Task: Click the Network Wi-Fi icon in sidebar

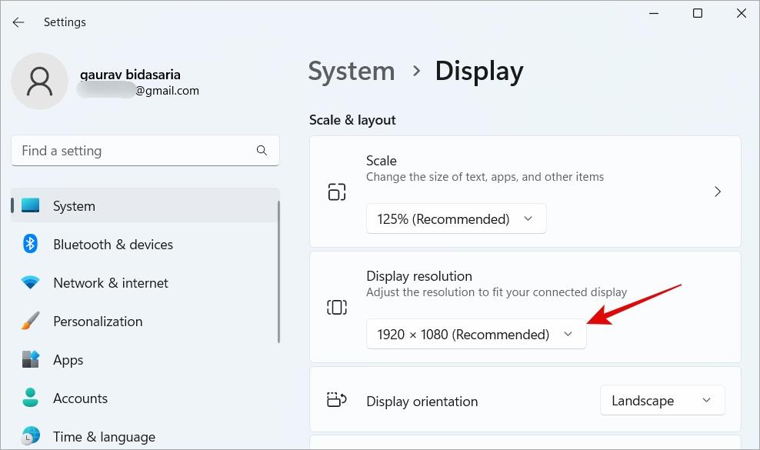Action: click(31, 282)
